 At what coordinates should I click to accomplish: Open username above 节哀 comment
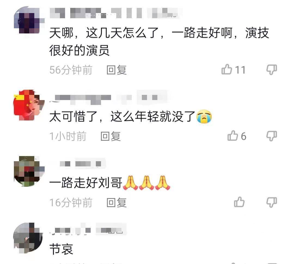click(88, 229)
